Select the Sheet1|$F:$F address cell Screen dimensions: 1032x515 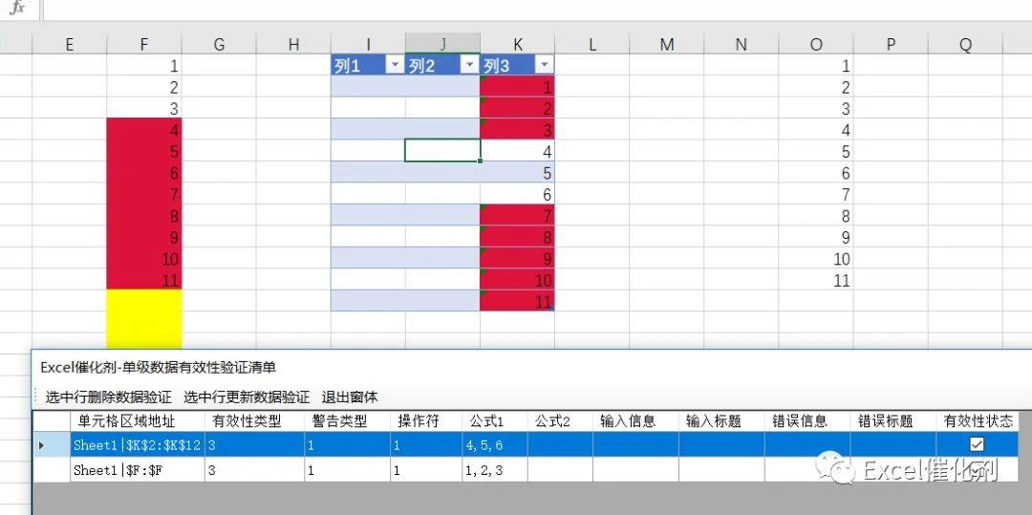pyautogui.click(x=138, y=470)
